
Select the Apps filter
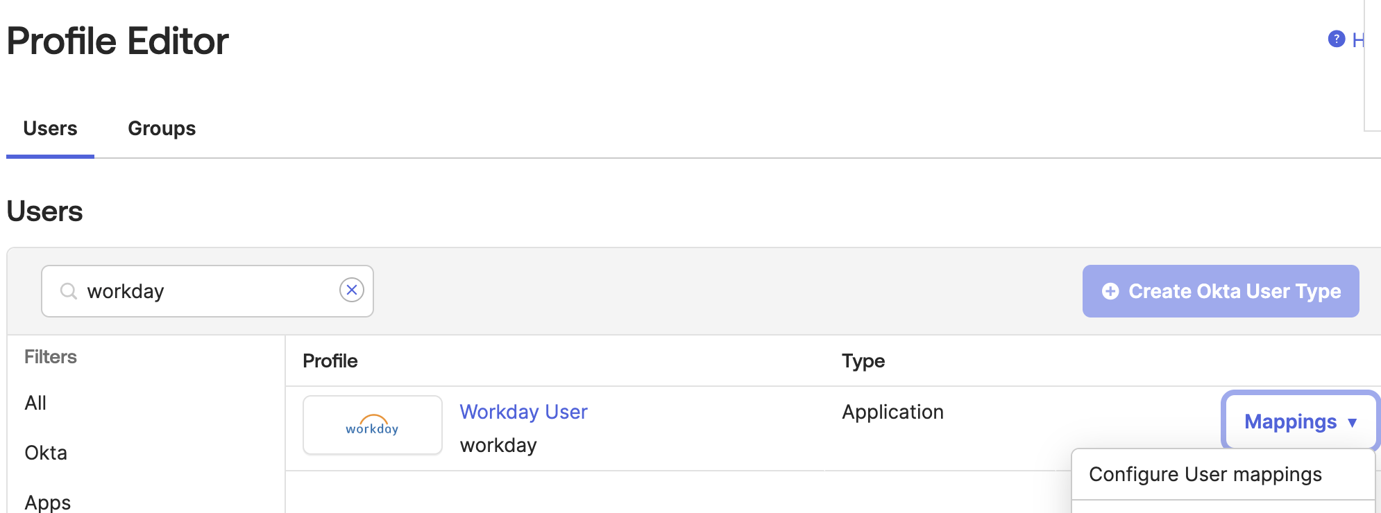47,503
